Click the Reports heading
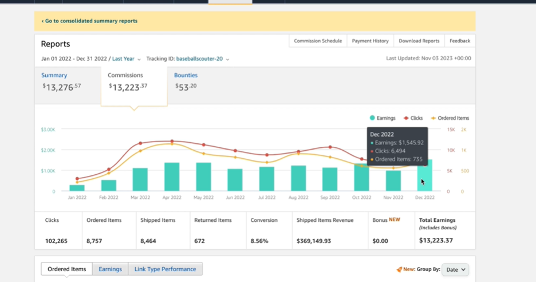 click(56, 44)
